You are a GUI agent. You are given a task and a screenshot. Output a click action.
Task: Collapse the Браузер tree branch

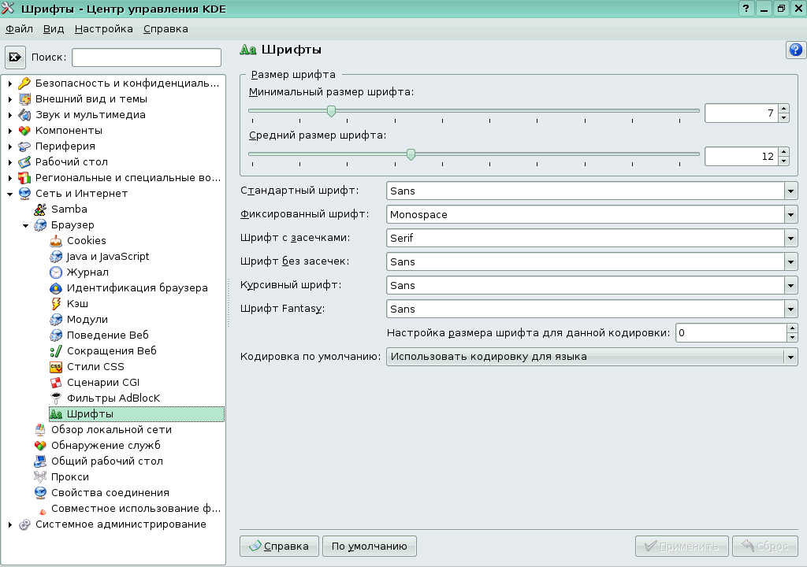click(25, 224)
